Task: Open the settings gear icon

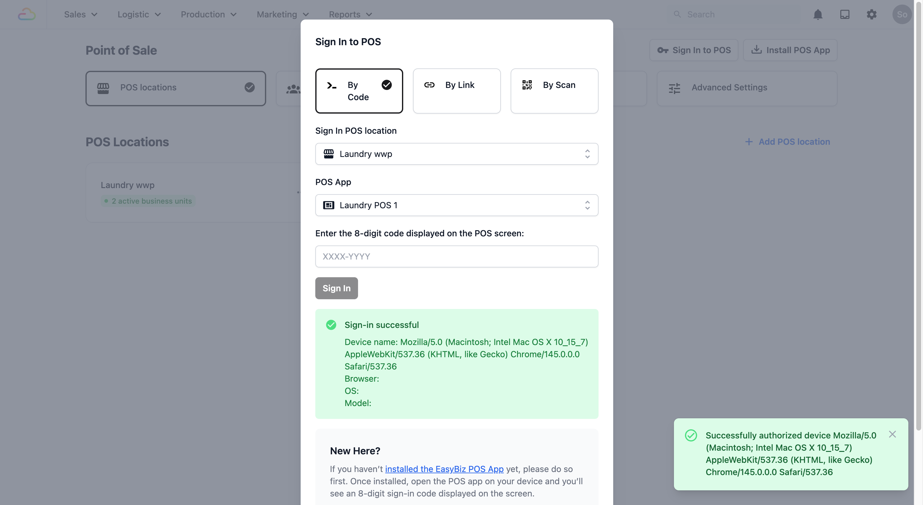Action: (x=871, y=14)
